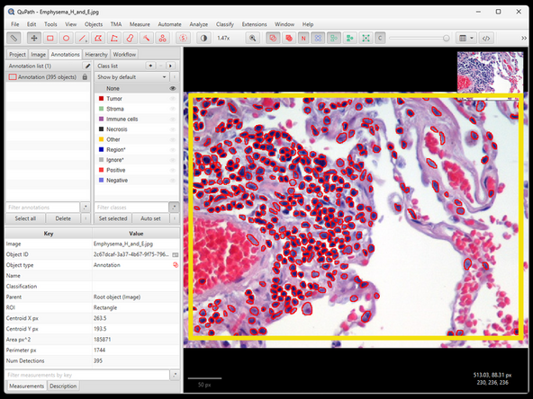Open class list more options arrow
The height and width of the screenshot is (399, 533).
(x=170, y=66)
